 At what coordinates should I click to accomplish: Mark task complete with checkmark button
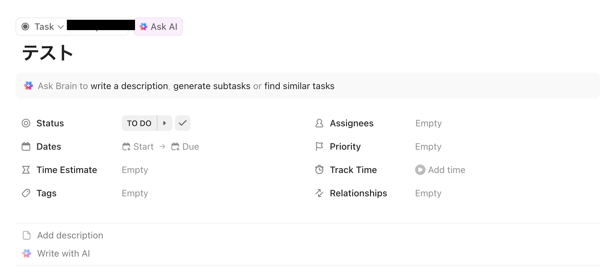(183, 123)
